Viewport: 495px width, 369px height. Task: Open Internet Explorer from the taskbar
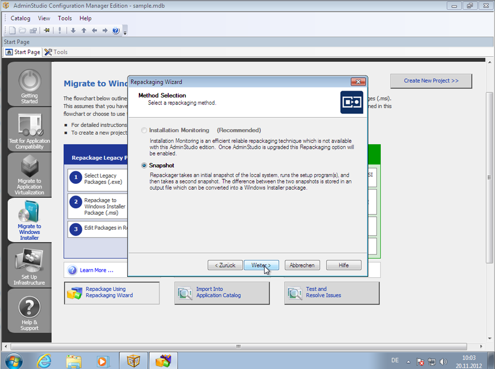tap(44, 360)
